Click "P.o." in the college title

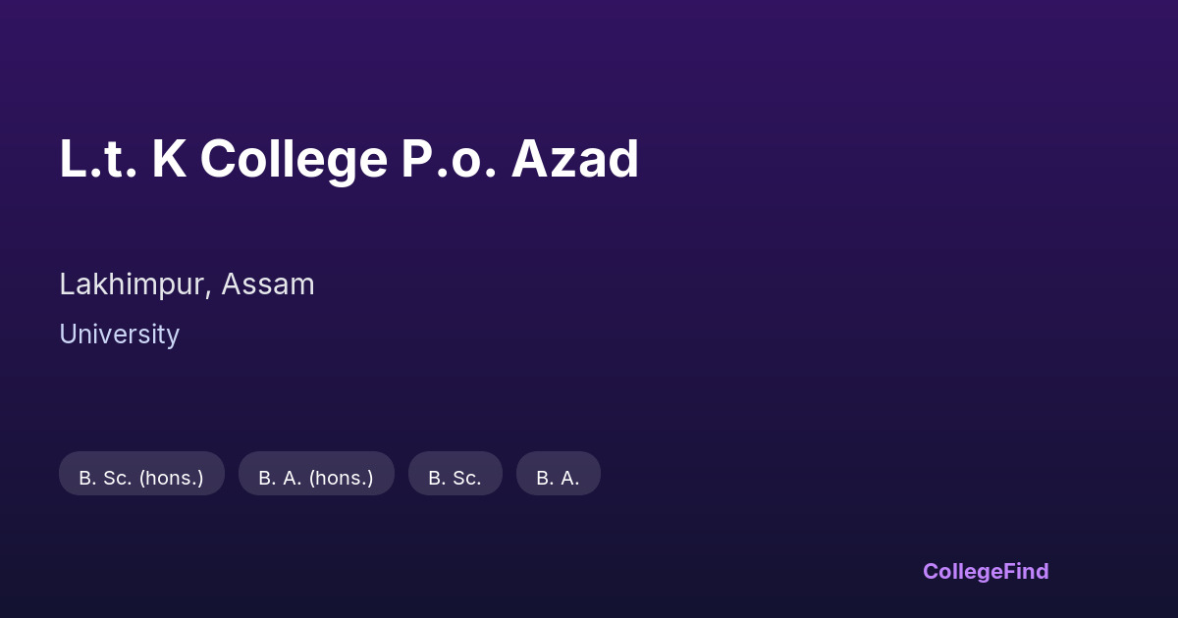[x=449, y=159]
